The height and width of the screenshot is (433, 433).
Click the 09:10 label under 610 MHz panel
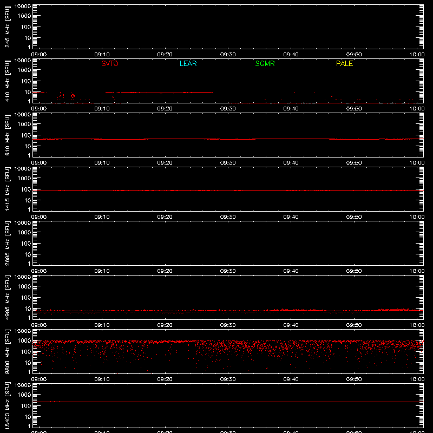(102, 163)
